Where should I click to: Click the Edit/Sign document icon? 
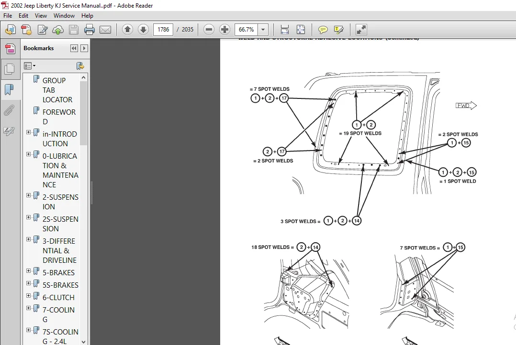pos(43,30)
